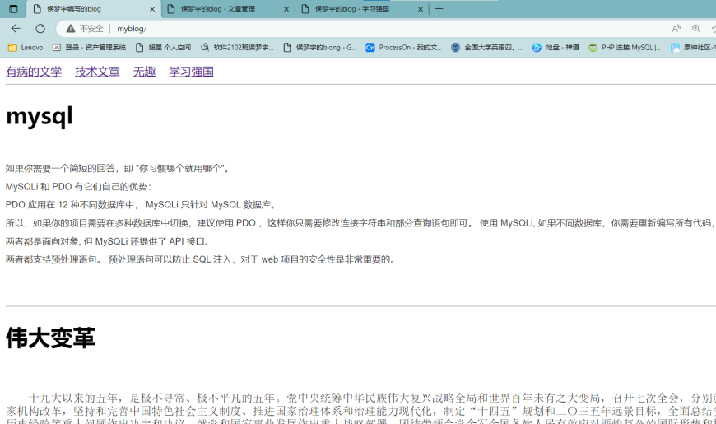This screenshot has height=424, width=716.
Task: Open the tab actions menu icon
Action: (13, 9)
